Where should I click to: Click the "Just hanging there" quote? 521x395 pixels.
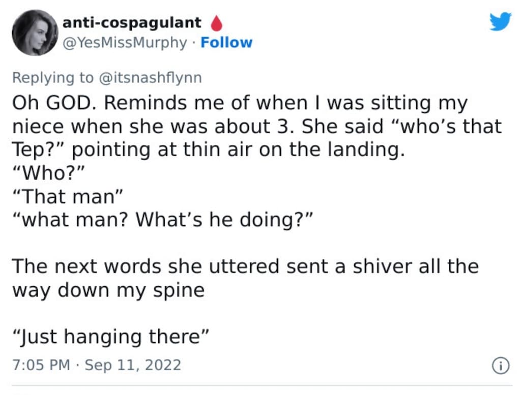tap(110, 337)
